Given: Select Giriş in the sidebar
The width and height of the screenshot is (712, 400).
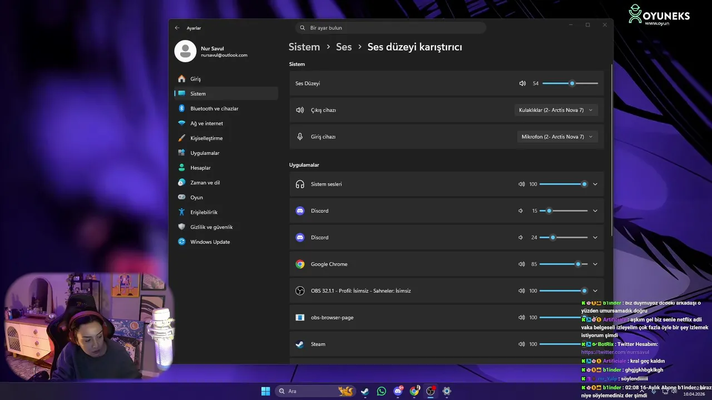Looking at the screenshot, I should [226, 79].
